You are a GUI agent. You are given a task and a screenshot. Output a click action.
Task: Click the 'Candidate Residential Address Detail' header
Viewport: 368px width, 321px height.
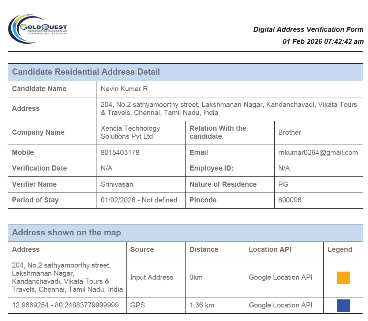coord(86,72)
